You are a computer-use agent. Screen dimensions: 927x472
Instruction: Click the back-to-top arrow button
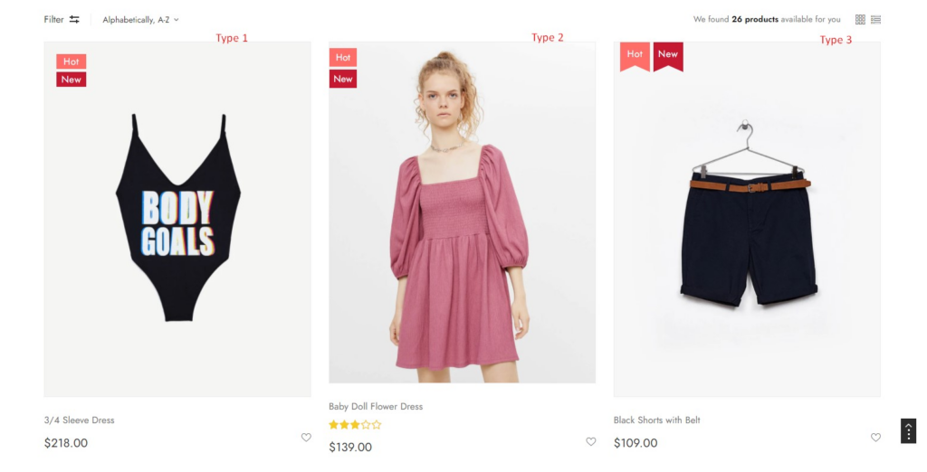[908, 430]
